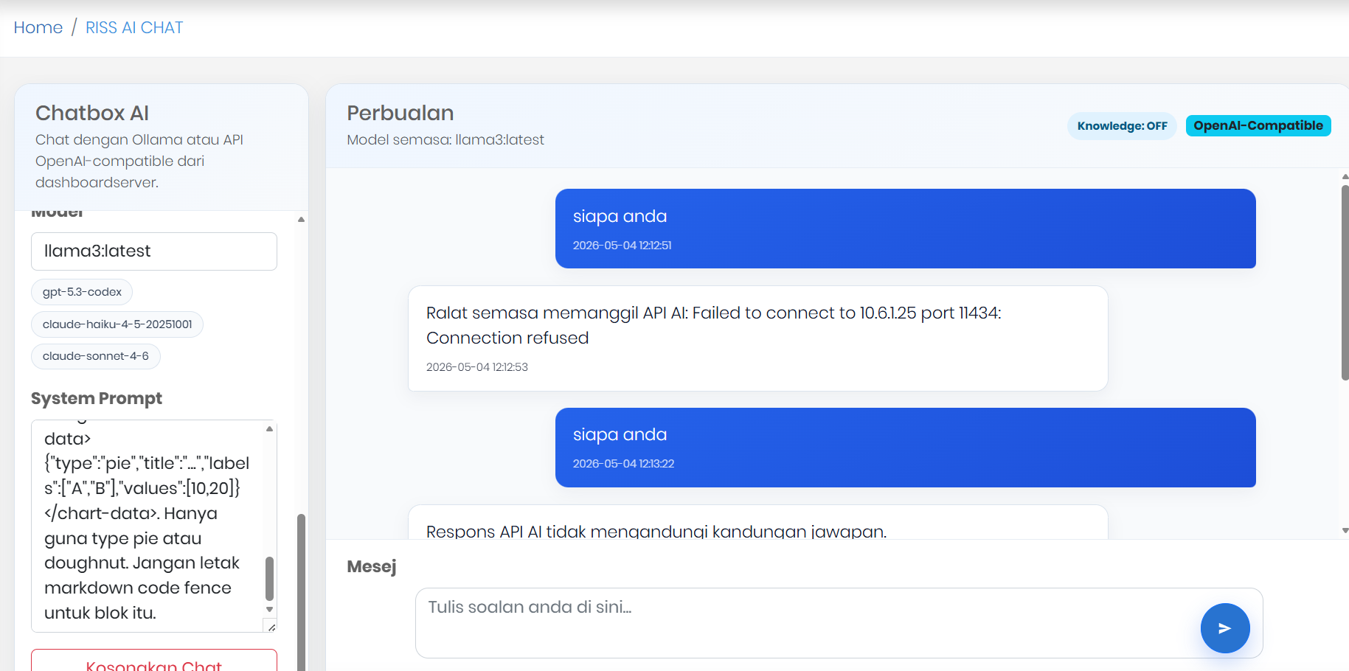Click the System Prompt scroll-down arrow

coord(269,609)
